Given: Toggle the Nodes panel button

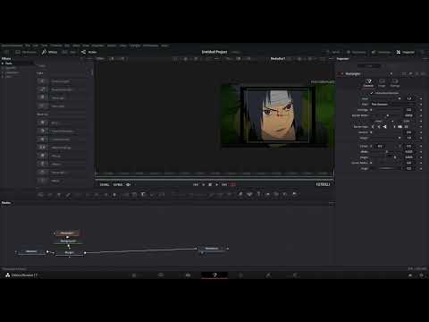Looking at the screenshot, I should coord(88,52).
